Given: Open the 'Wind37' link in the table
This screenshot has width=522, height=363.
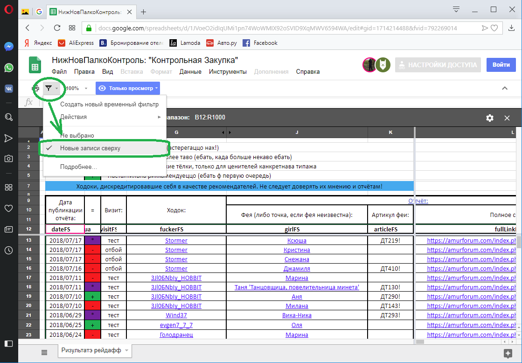Looking at the screenshot, I should [x=176, y=315].
